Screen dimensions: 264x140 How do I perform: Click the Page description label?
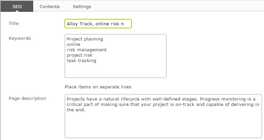(27, 99)
